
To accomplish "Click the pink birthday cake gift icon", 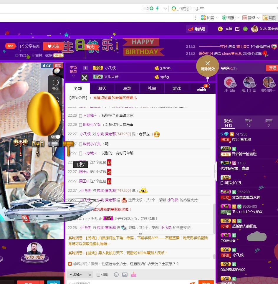I will [x=134, y=274].
